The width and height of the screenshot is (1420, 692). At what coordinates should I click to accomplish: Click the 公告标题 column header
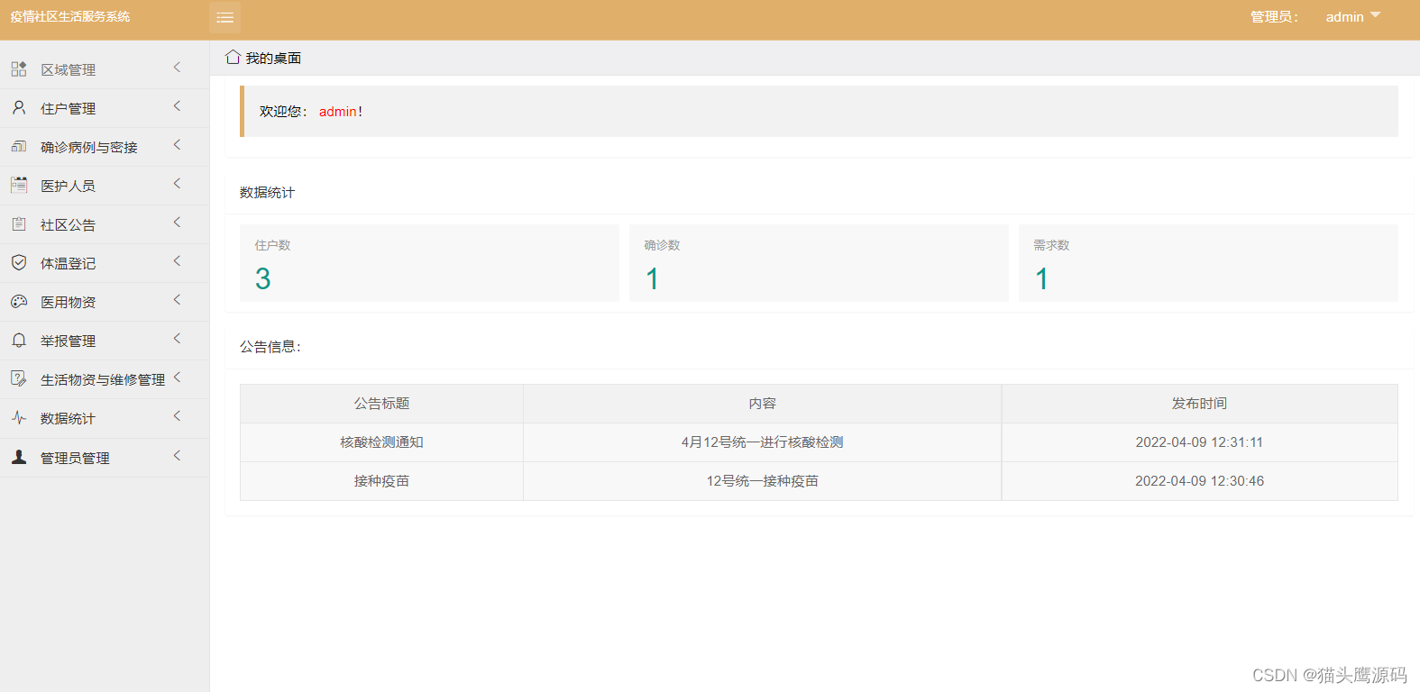pos(381,404)
